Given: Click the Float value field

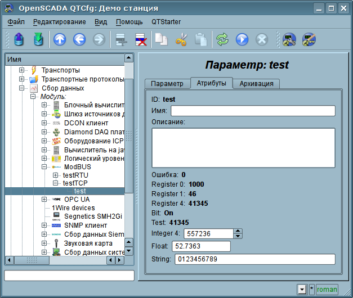Looking at the screenshot, I should click(201, 246).
